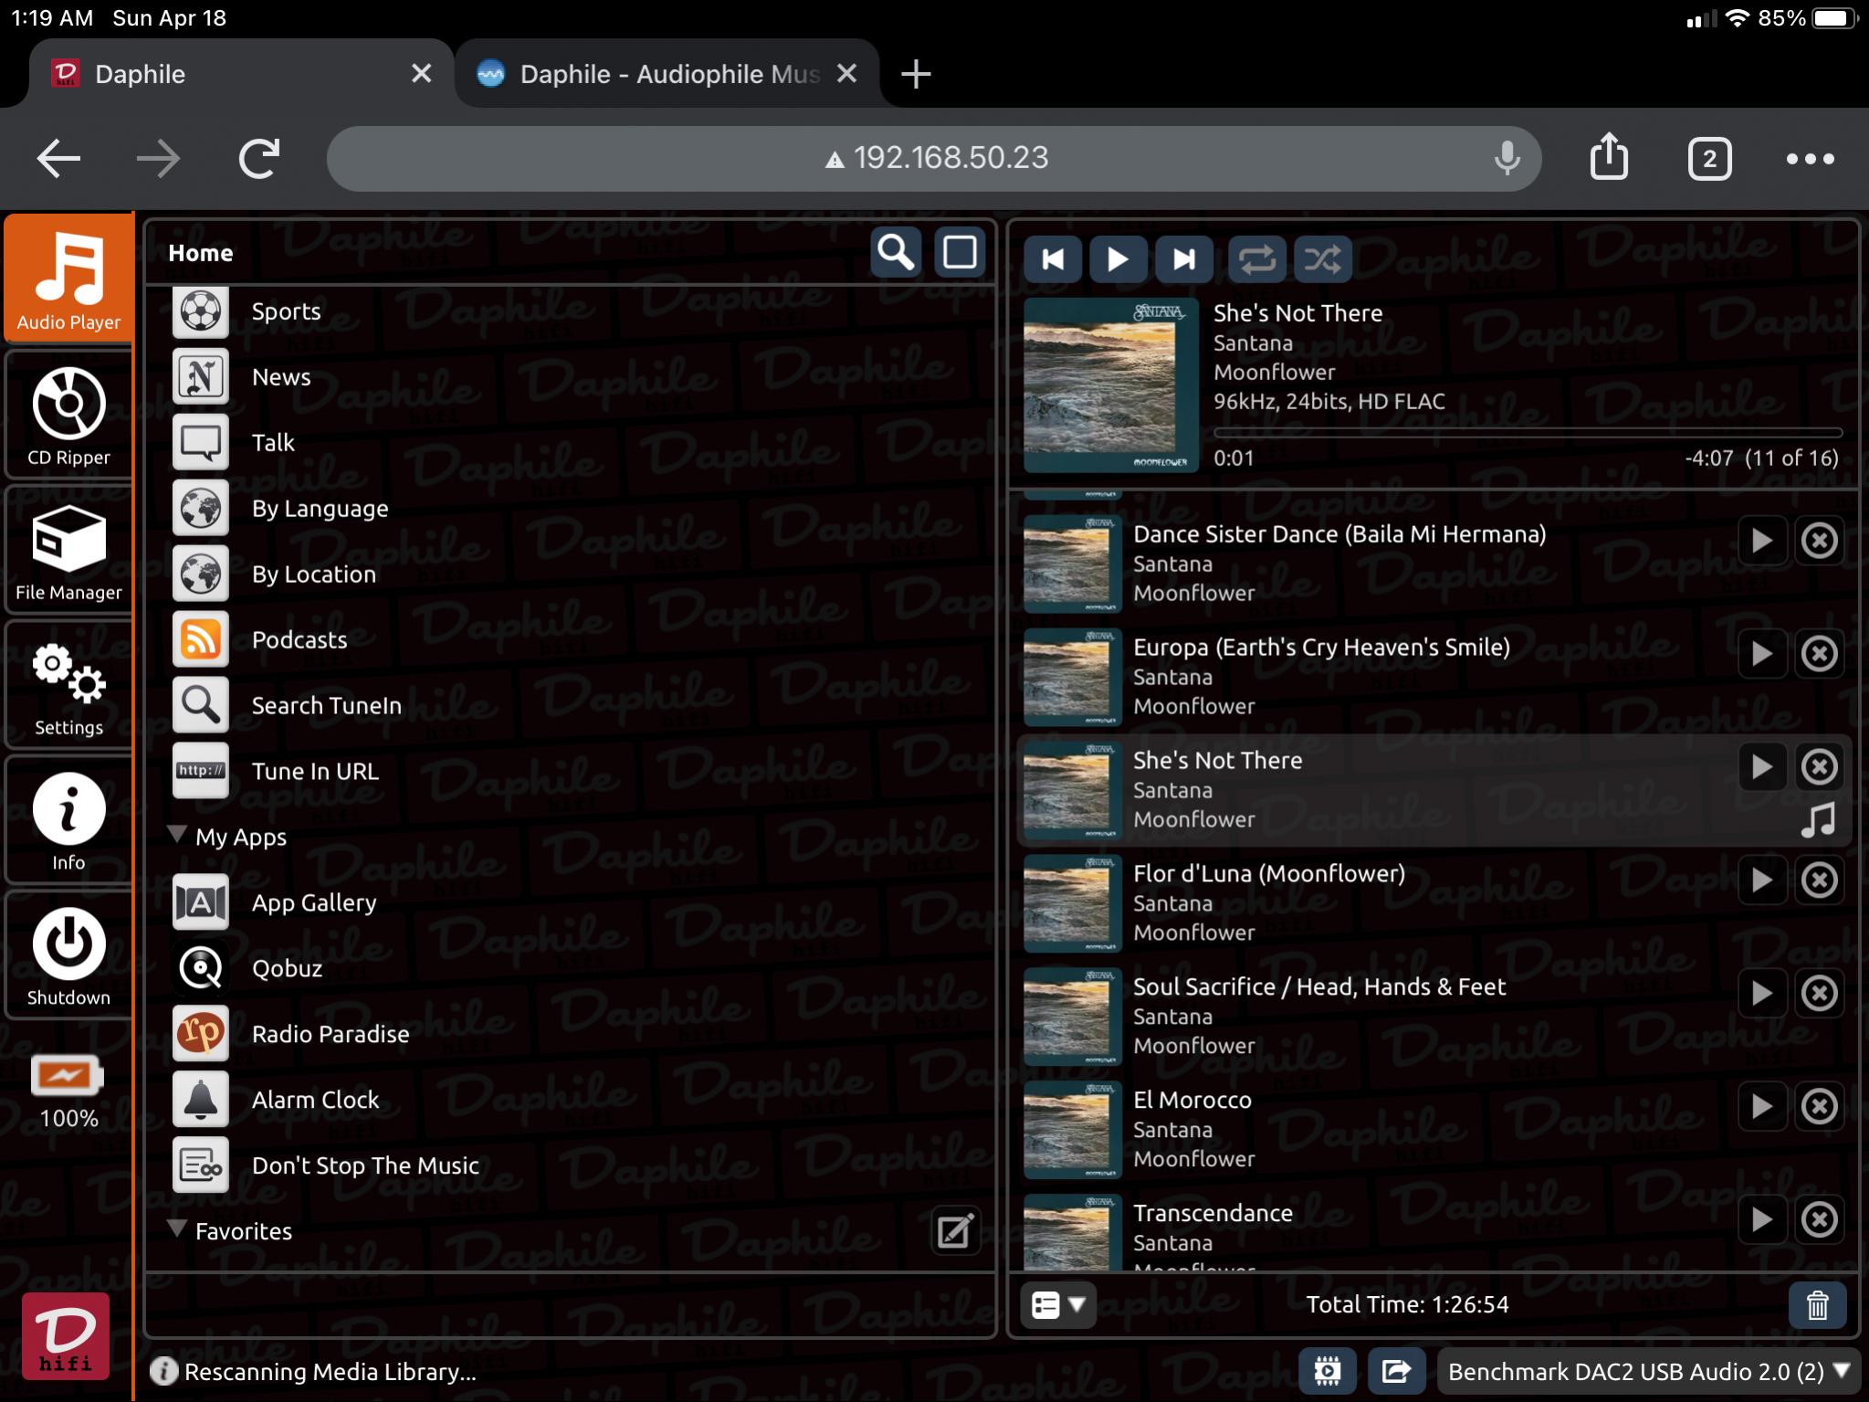
Task: Open the browser share menu
Action: (x=1609, y=157)
